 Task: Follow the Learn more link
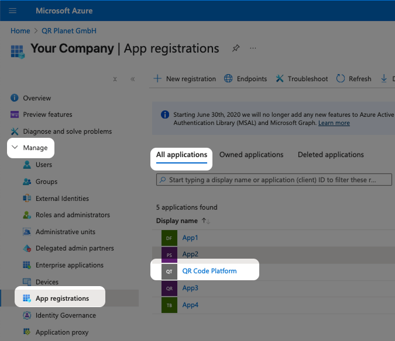coord(334,123)
